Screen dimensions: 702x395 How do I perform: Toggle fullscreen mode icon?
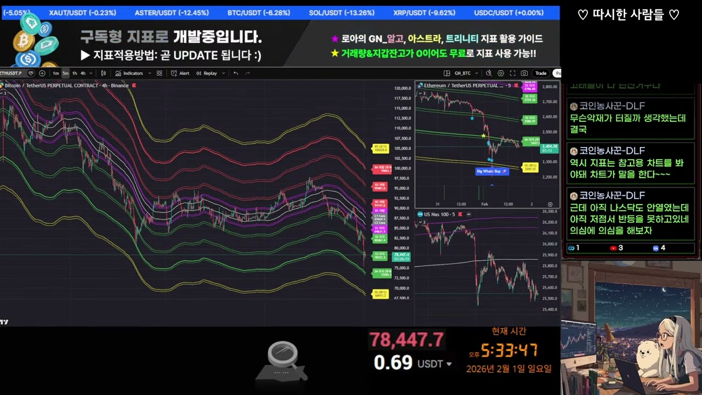click(513, 73)
